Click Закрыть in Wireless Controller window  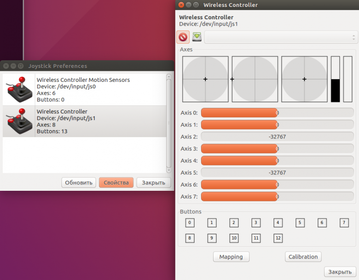click(340, 272)
